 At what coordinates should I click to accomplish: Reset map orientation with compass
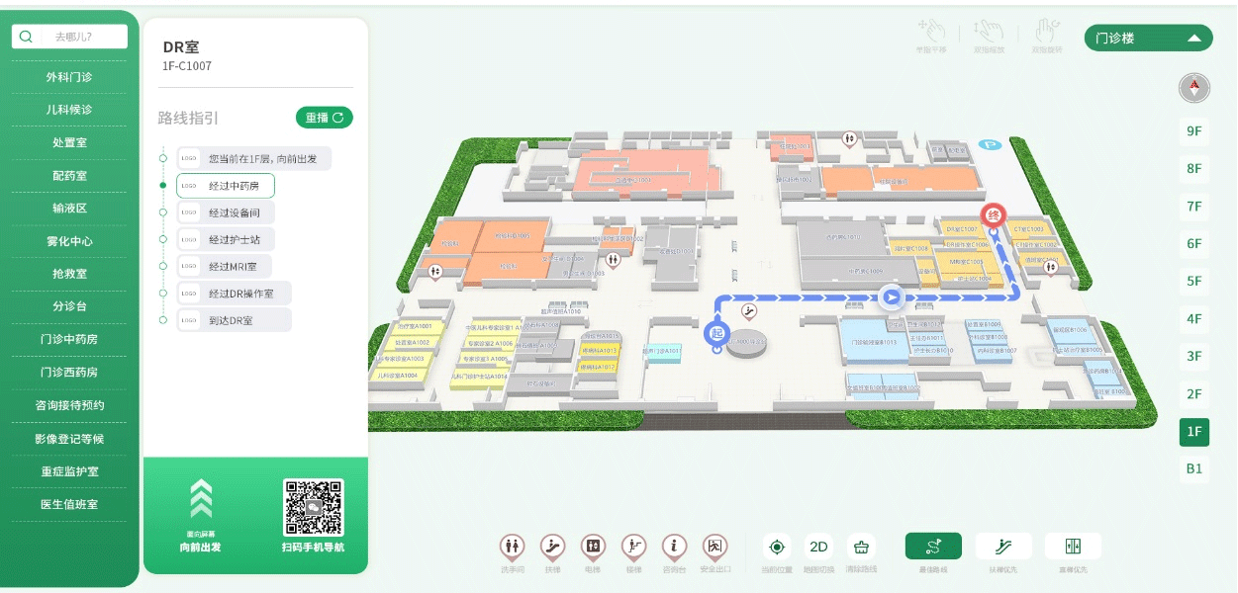pos(1194,88)
